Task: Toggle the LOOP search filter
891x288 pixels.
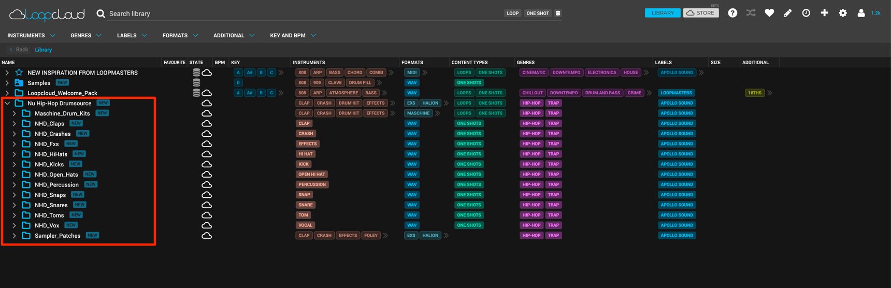Action: [x=513, y=13]
